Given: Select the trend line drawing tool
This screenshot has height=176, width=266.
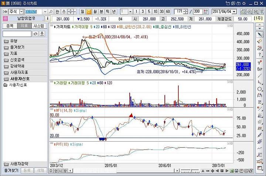Looking at the screenshot, I should pyautogui.click(x=260, y=75).
